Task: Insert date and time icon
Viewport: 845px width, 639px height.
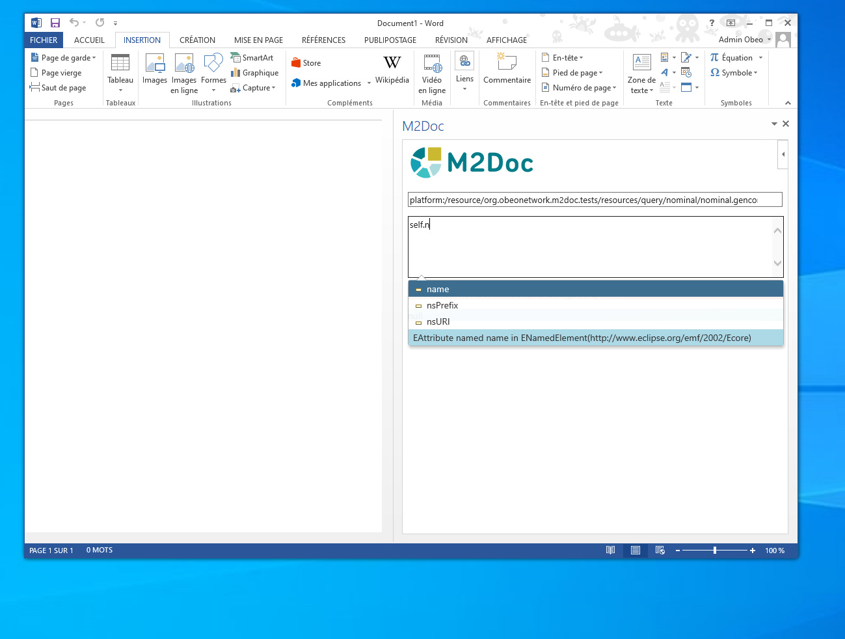Action: tap(686, 72)
